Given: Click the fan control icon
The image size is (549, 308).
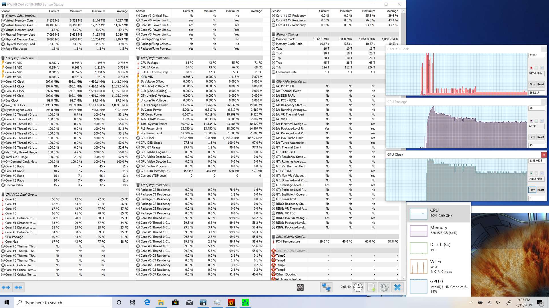Looking at the screenshot, I should click(x=300, y=287).
